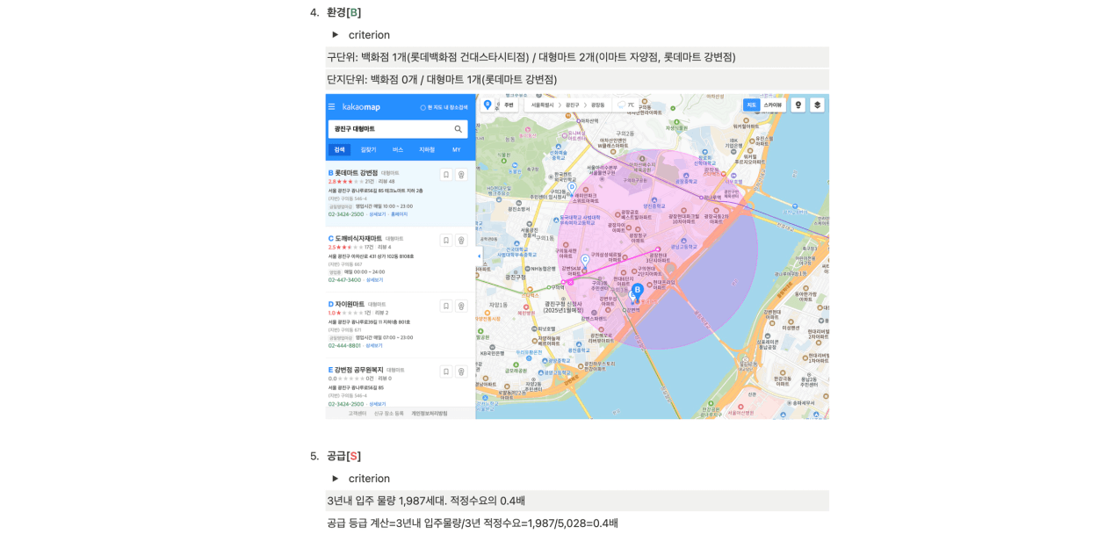
Task: Switch map to 스카이뷰 view
Action: pos(772,105)
